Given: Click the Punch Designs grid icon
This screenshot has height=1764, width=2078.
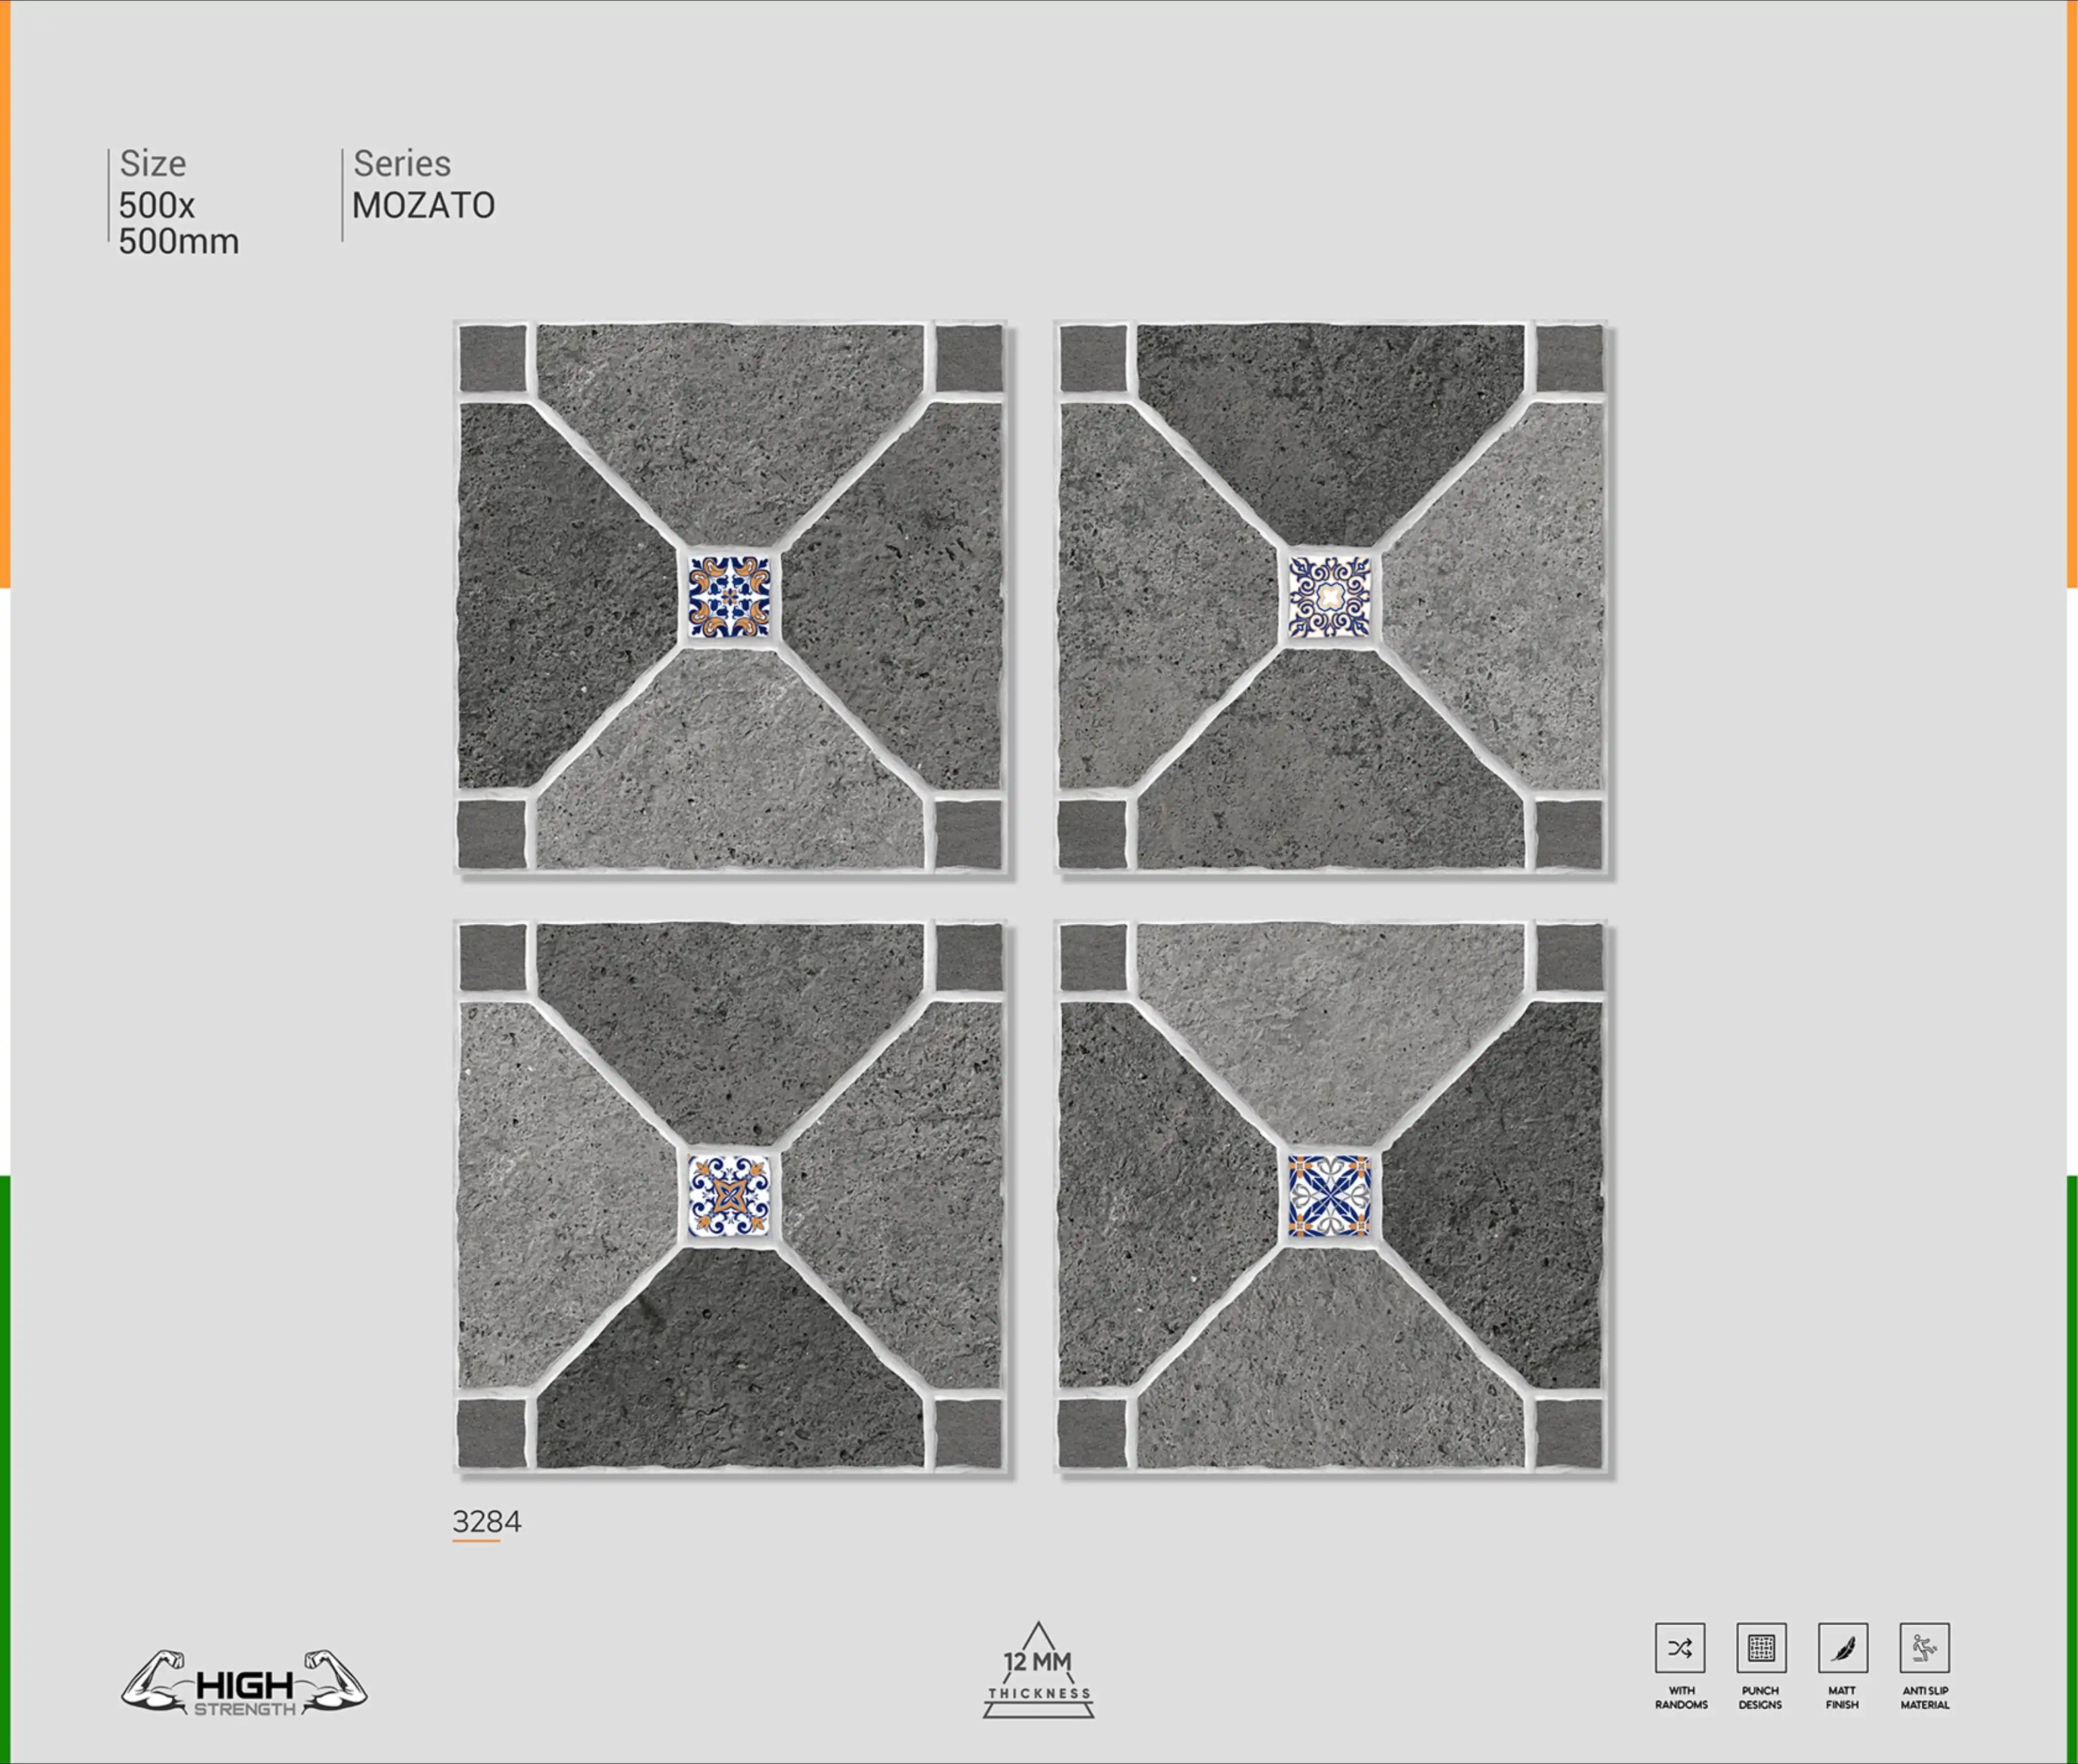Looking at the screenshot, I should [1761, 1647].
